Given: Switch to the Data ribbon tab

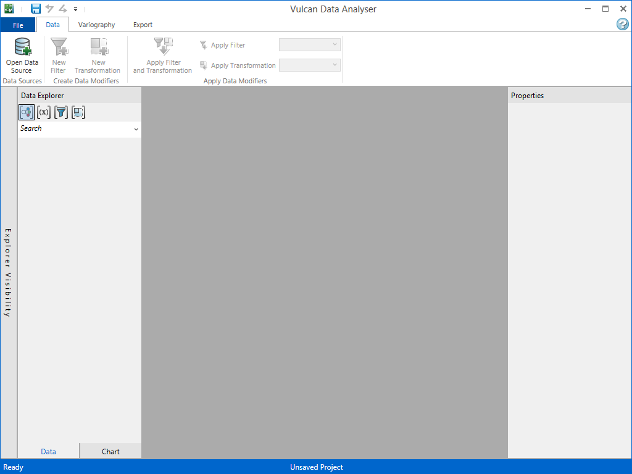Looking at the screenshot, I should (x=53, y=25).
